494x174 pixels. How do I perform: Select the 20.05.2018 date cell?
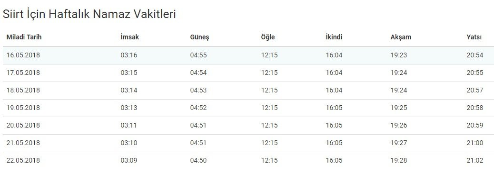tap(23, 125)
